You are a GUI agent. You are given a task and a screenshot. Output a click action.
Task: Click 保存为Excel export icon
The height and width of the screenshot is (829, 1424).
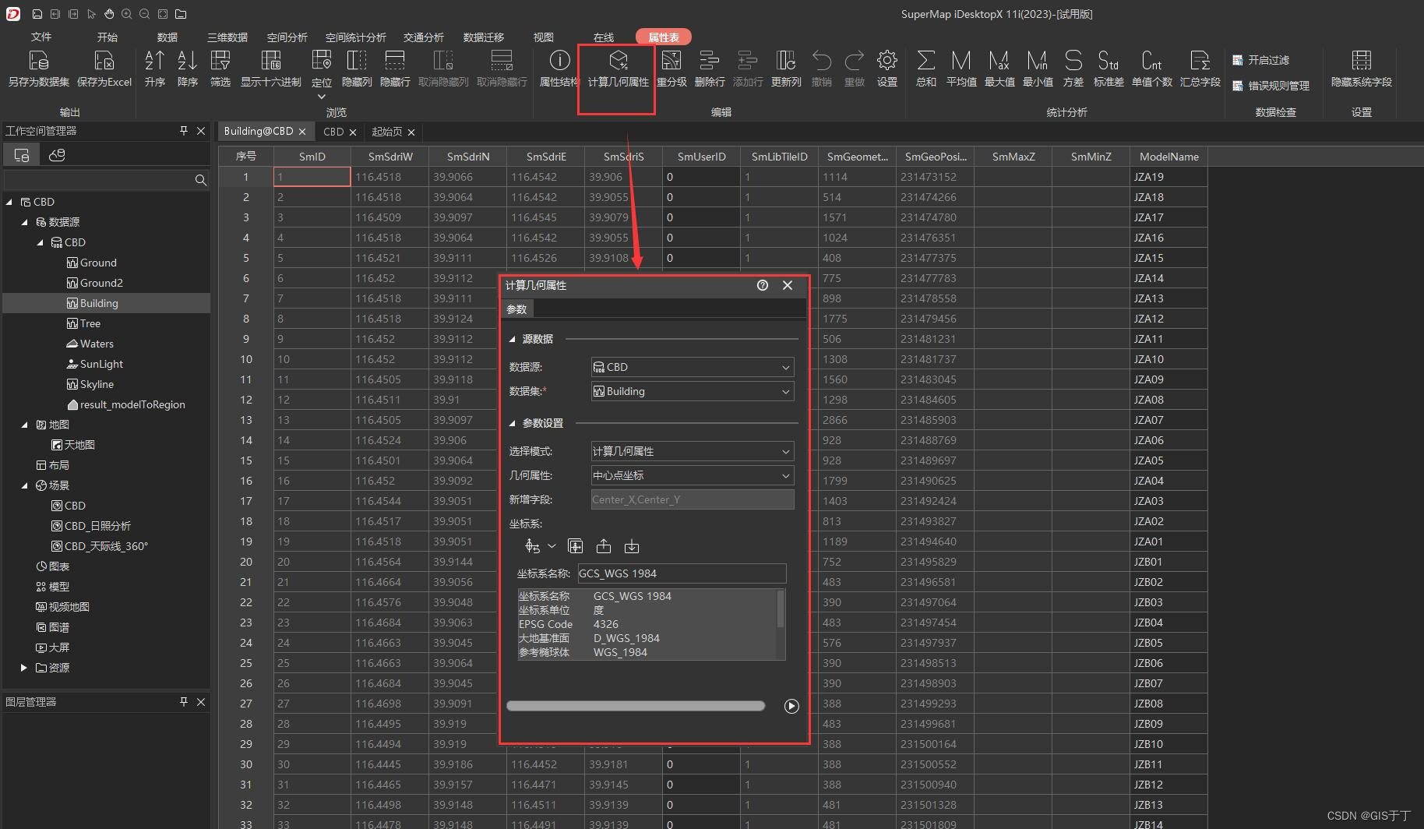coord(104,61)
